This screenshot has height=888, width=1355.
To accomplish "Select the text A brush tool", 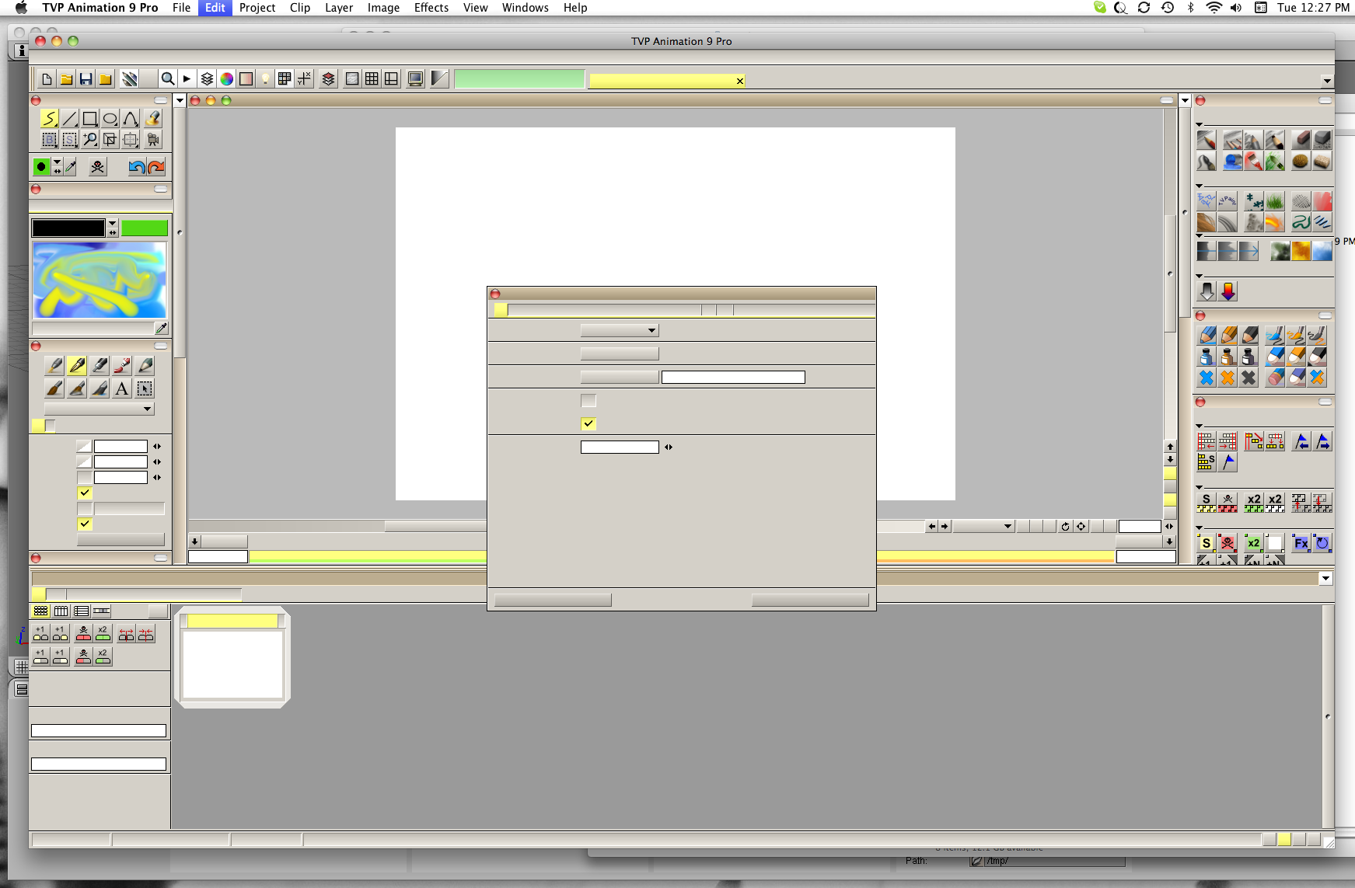I will click(122, 388).
